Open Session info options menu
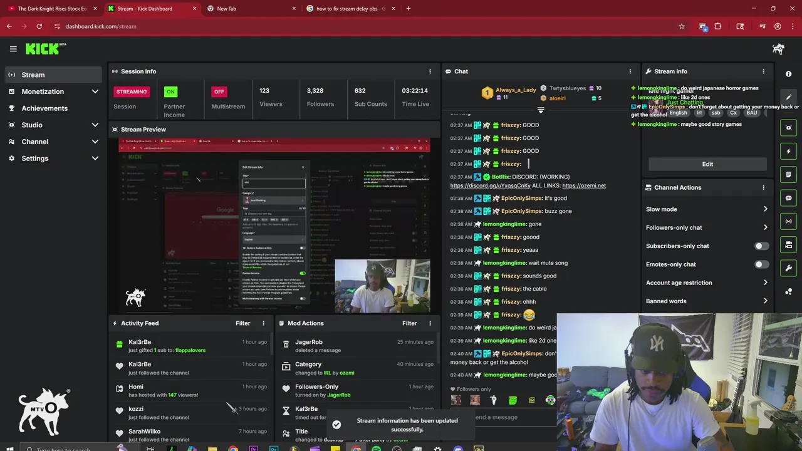The width and height of the screenshot is (802, 451). click(430, 71)
